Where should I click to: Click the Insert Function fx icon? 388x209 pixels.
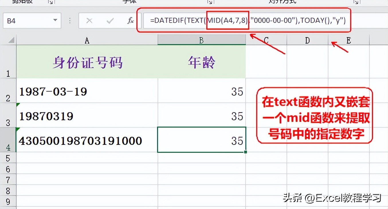(x=130, y=20)
